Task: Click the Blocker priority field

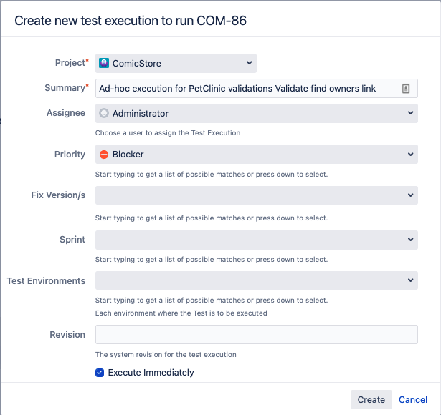Action: tap(257, 155)
